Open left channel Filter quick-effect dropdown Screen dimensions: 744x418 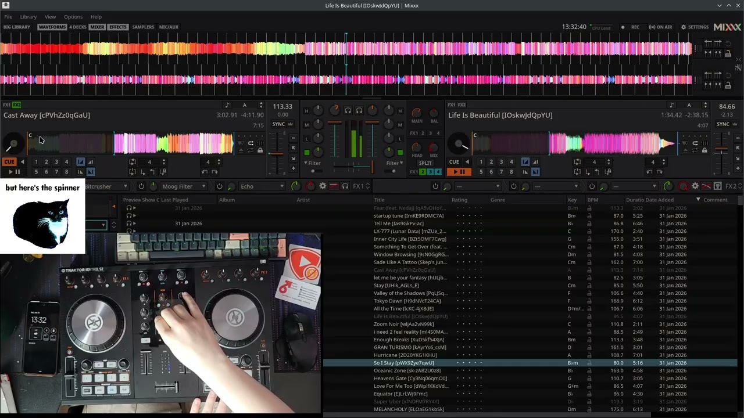(x=313, y=163)
